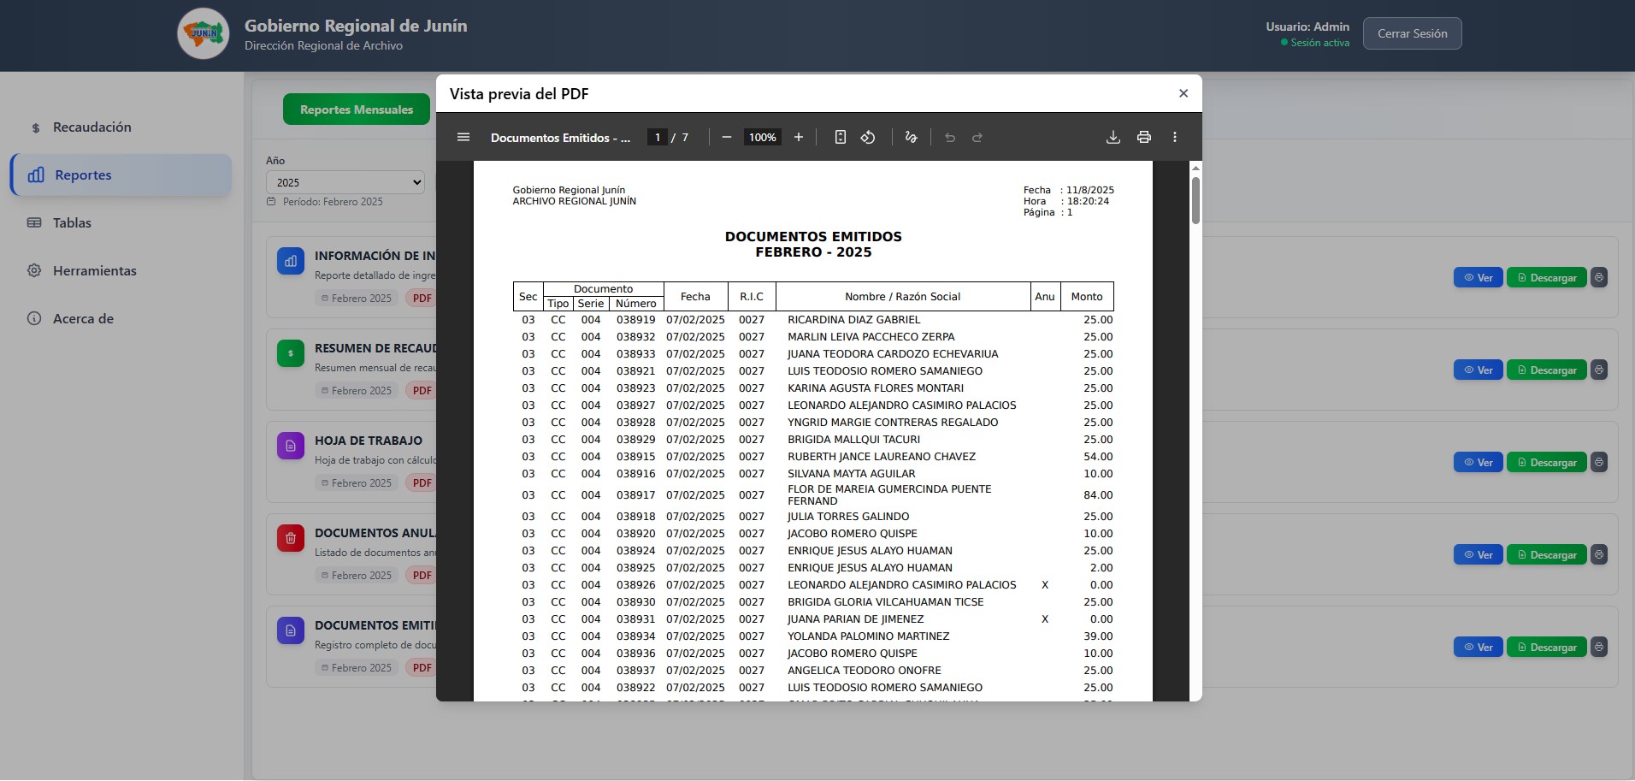1635x781 pixels.
Task: Click the Cerrar Sesión button
Action: [x=1412, y=33]
